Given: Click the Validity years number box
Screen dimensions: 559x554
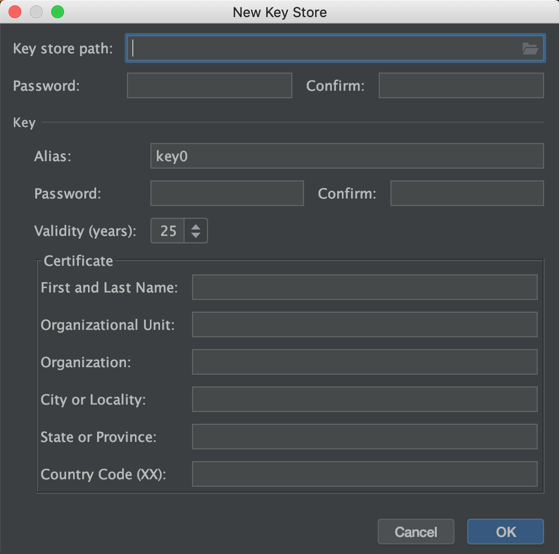Looking at the screenshot, I should pyautogui.click(x=168, y=231).
